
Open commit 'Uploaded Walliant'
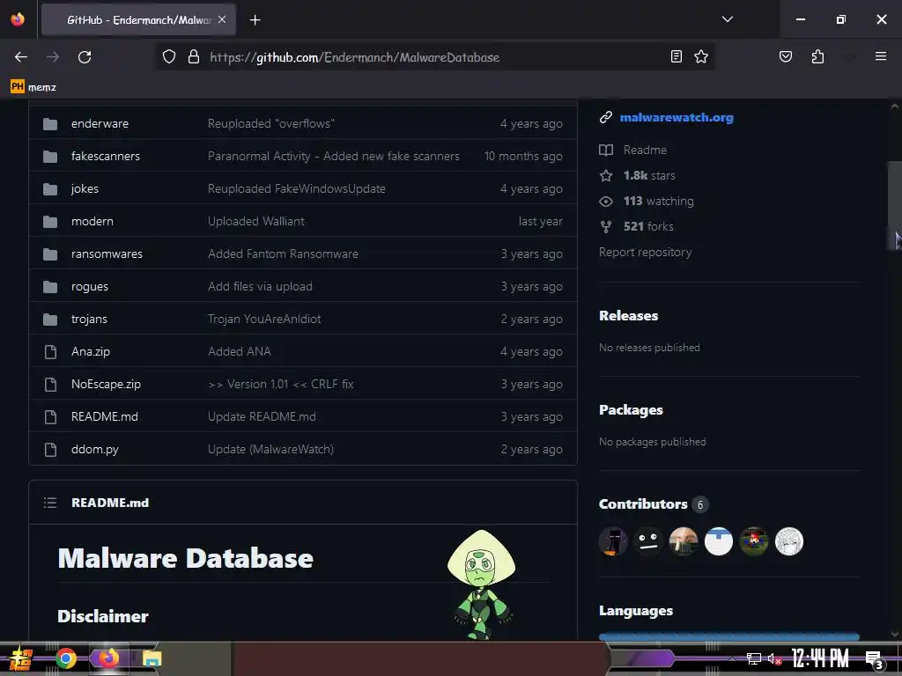click(256, 221)
